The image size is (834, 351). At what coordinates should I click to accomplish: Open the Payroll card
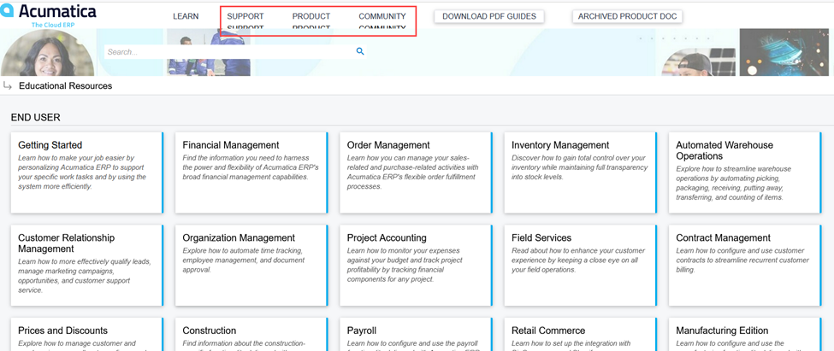pyautogui.click(x=416, y=335)
